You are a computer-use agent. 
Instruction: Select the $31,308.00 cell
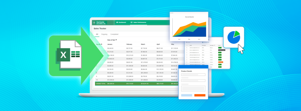pos(144,73)
